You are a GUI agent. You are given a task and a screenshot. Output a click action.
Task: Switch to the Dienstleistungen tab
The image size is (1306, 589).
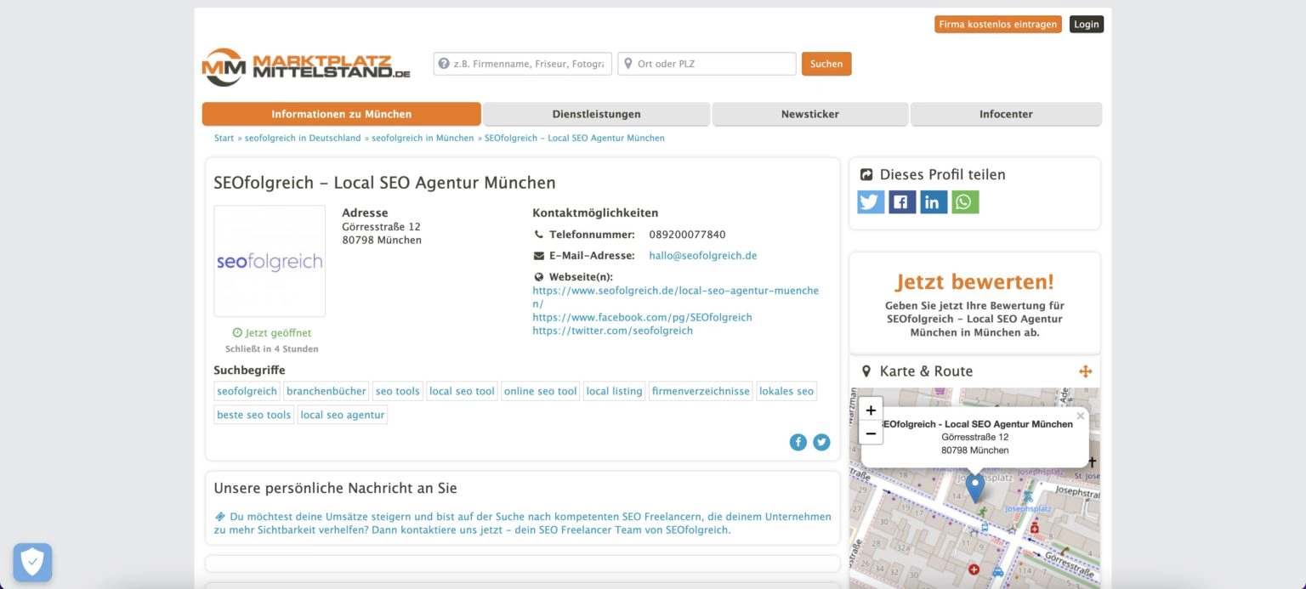[597, 114]
